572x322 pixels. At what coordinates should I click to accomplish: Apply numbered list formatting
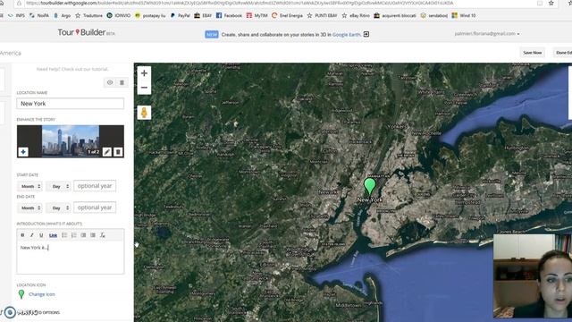(x=74, y=235)
